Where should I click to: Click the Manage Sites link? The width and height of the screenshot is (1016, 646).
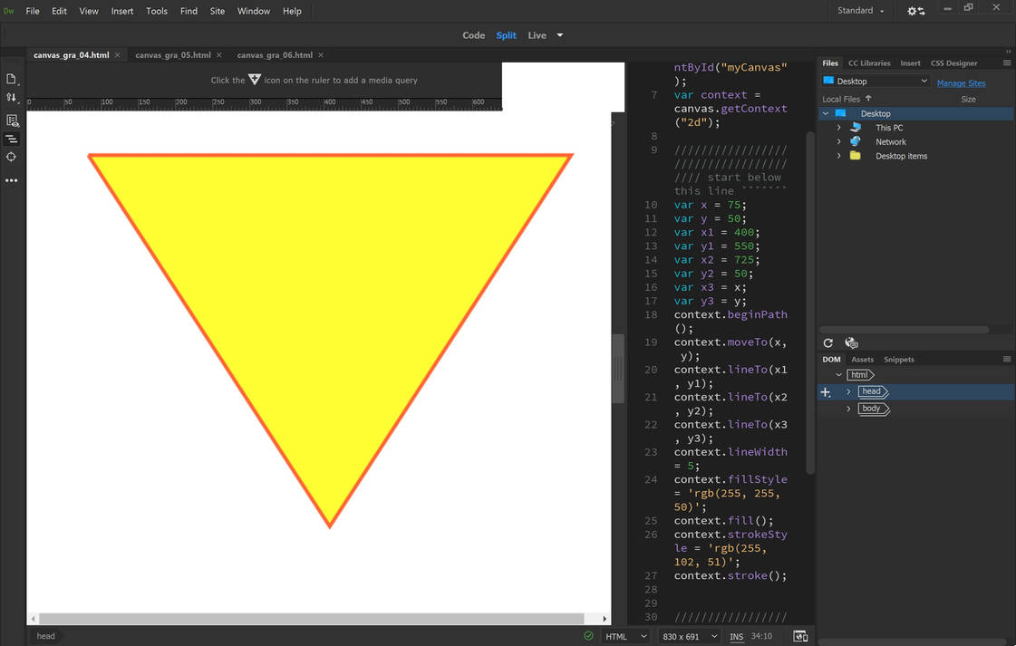[x=961, y=83]
